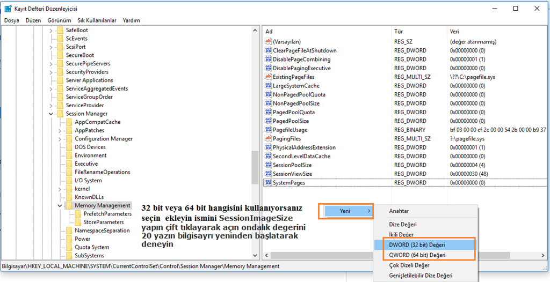Select the Power key
The image size is (550, 282).
[82, 239]
